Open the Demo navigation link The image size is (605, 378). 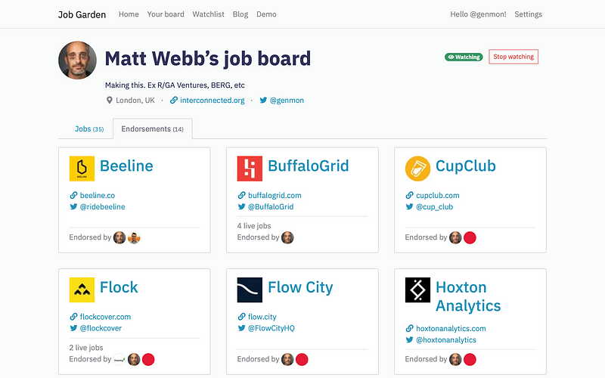click(x=267, y=14)
